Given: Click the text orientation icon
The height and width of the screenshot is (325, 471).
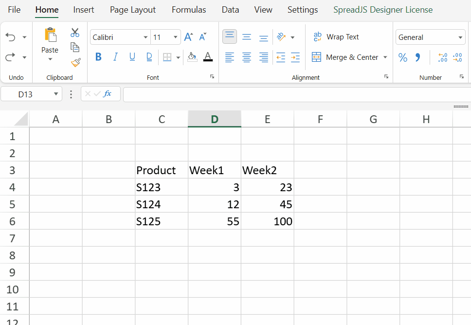Looking at the screenshot, I should pos(281,37).
